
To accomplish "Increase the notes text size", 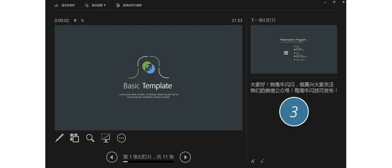I will pyautogui.click(x=253, y=161).
